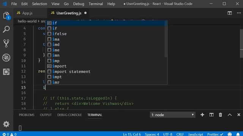Expand the hello-world breadcrumb chevron
The height and width of the screenshot is (136, 243).
click(39, 21)
